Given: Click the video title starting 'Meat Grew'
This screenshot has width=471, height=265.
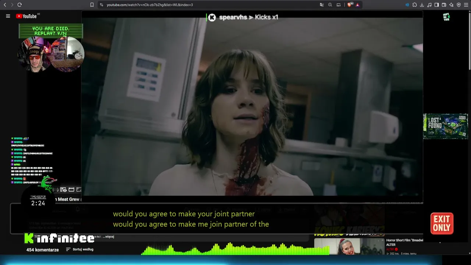Looking at the screenshot, I should (x=68, y=199).
